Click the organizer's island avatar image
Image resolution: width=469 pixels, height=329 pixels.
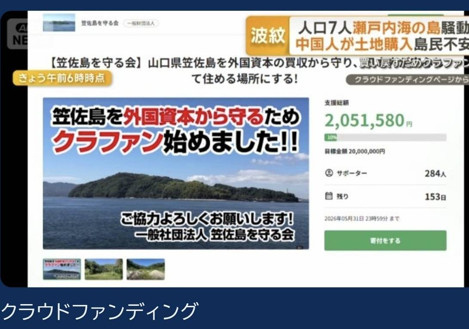59,22
